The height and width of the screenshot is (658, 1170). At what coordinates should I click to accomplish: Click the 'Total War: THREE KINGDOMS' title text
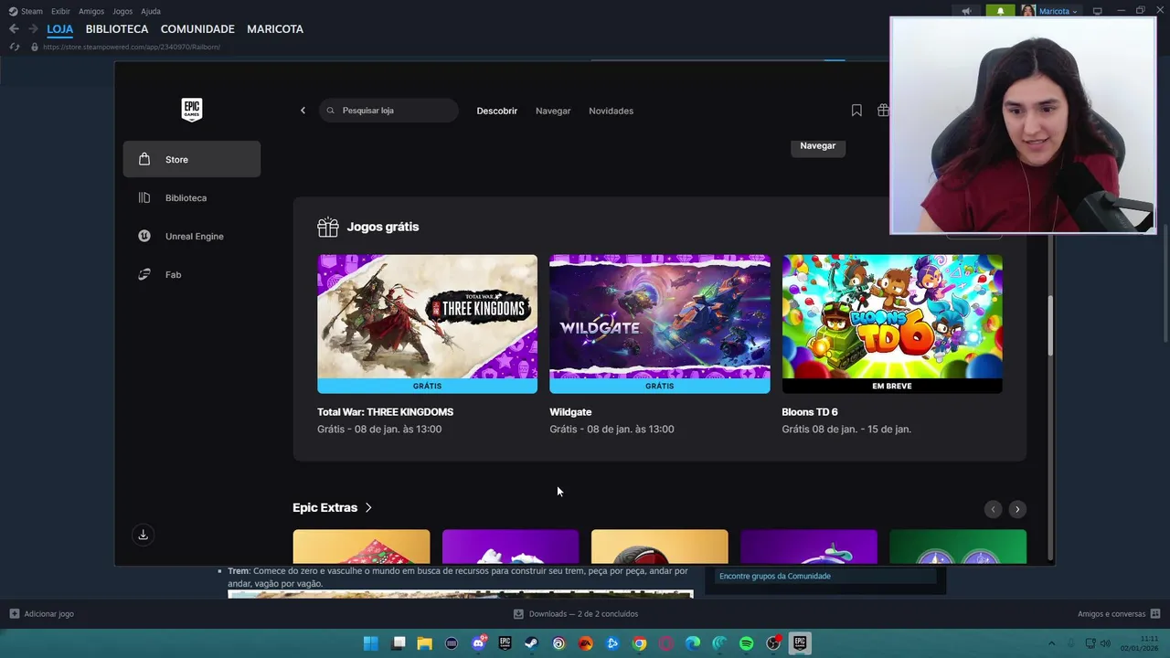click(385, 412)
